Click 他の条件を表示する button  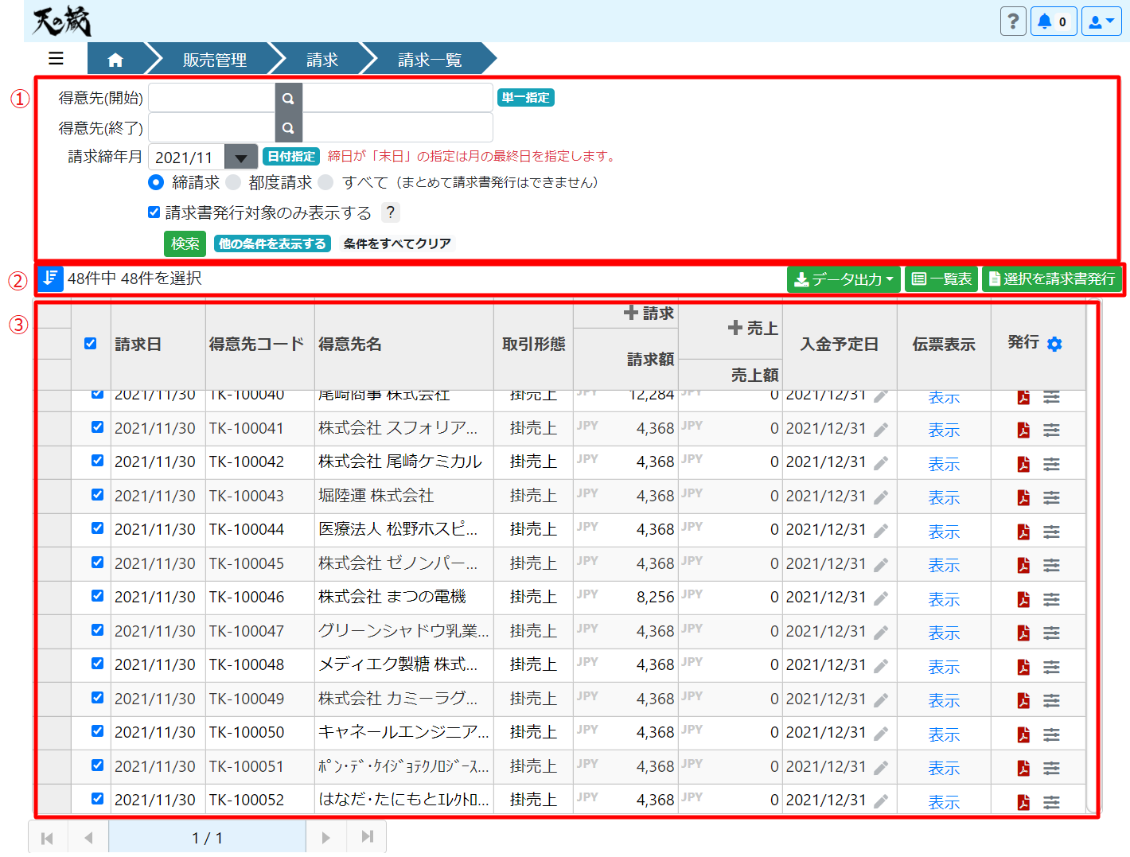point(272,243)
